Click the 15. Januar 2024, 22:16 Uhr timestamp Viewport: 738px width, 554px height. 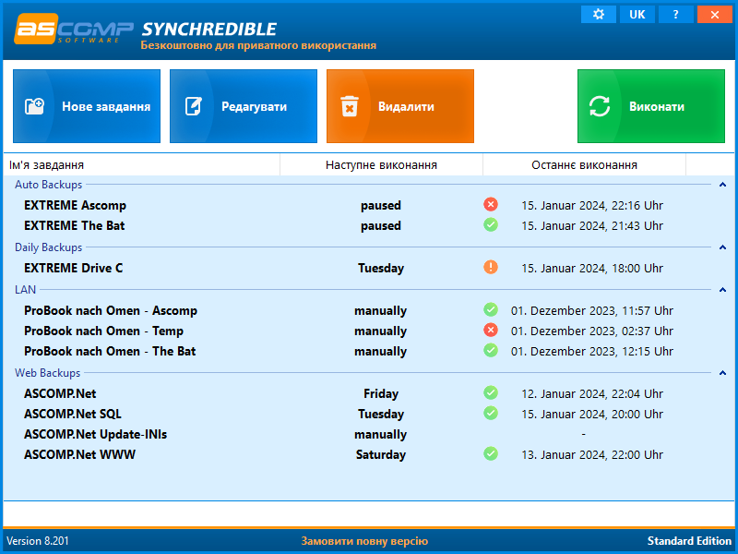click(x=592, y=205)
